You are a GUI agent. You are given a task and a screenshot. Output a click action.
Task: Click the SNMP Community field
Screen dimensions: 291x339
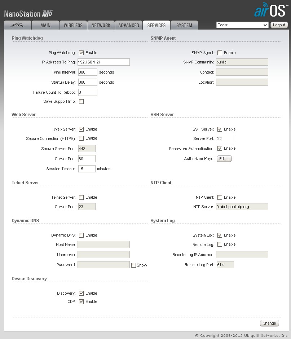pos(242,62)
